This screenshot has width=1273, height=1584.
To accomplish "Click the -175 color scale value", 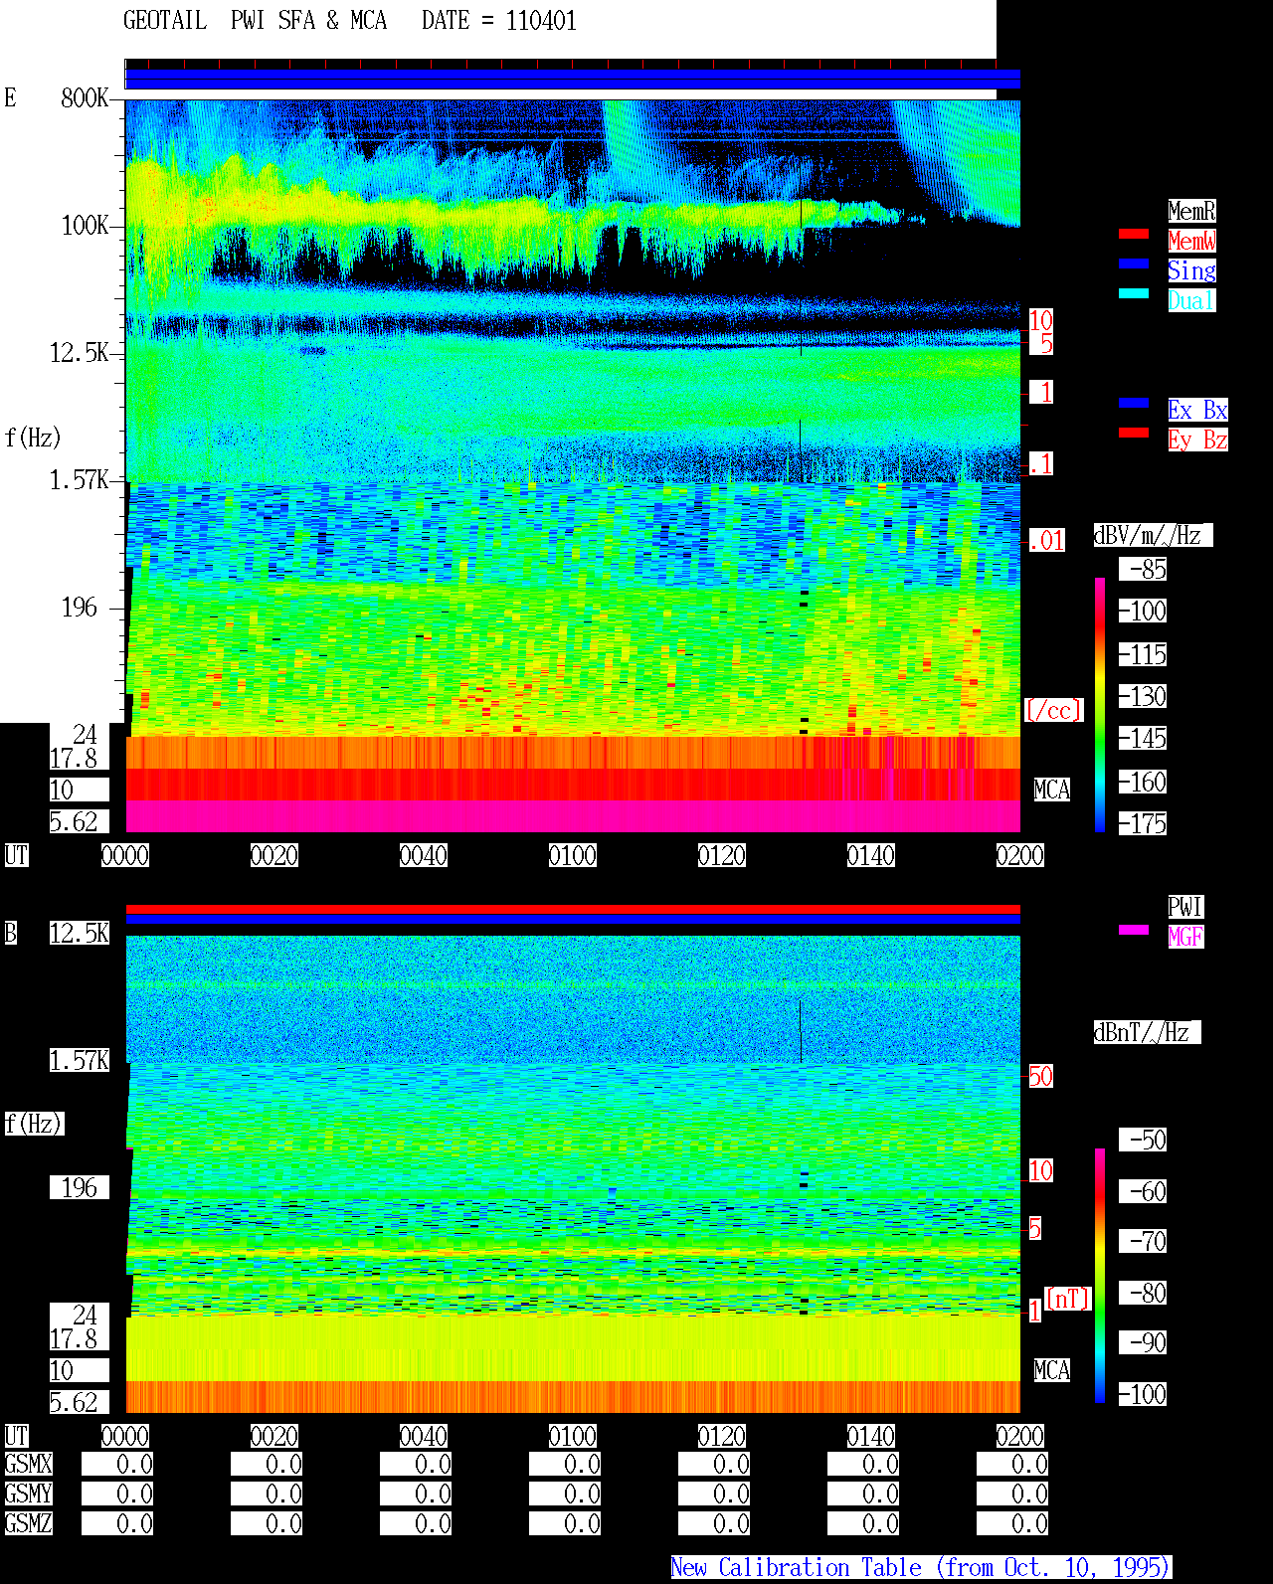I will 1143,823.
